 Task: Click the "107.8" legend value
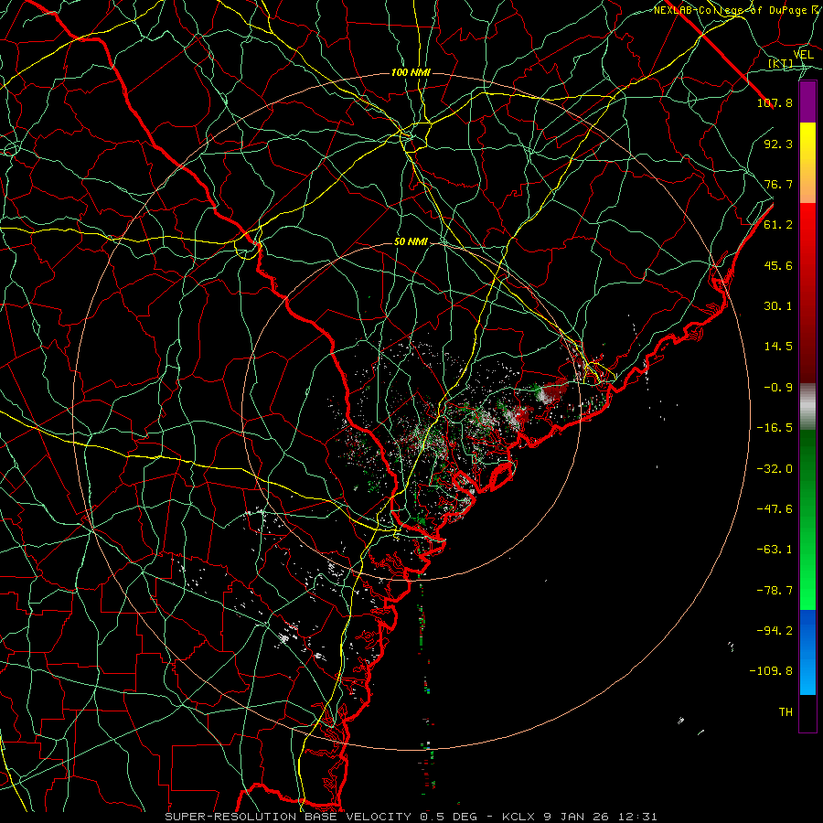click(775, 102)
